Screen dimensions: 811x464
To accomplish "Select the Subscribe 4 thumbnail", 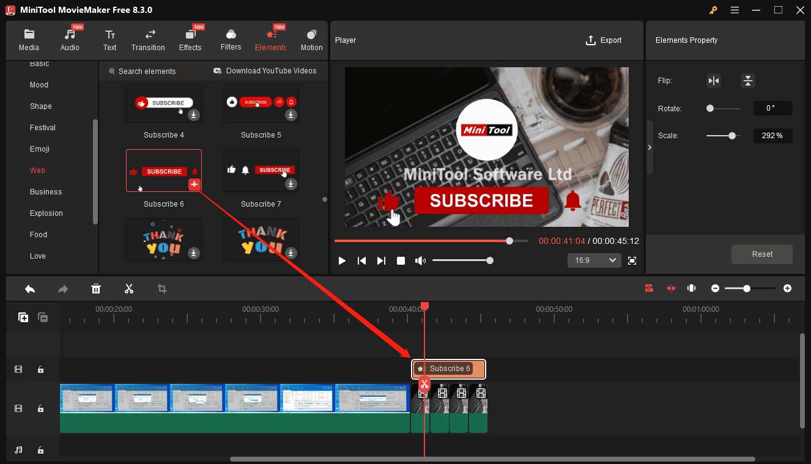I will (x=164, y=104).
